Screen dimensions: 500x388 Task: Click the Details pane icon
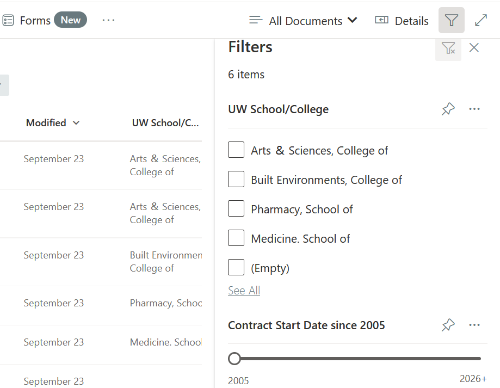click(401, 21)
